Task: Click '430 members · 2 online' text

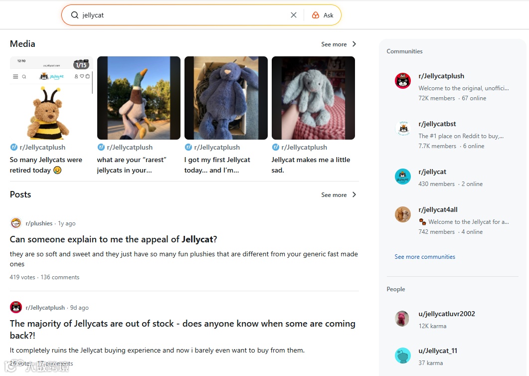Action: pyautogui.click(x=450, y=184)
